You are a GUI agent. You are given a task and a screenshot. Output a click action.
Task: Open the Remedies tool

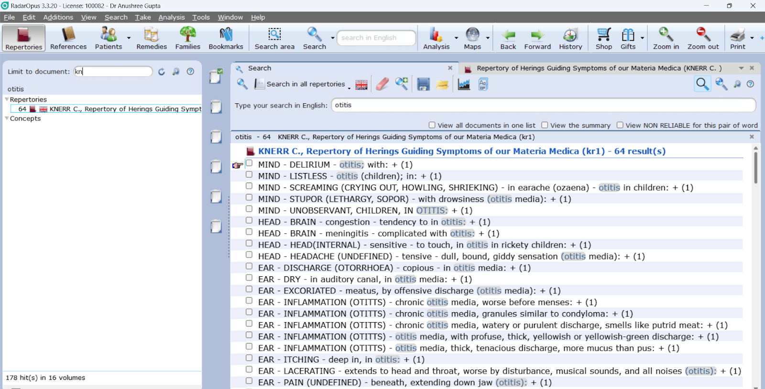pyautogui.click(x=152, y=38)
